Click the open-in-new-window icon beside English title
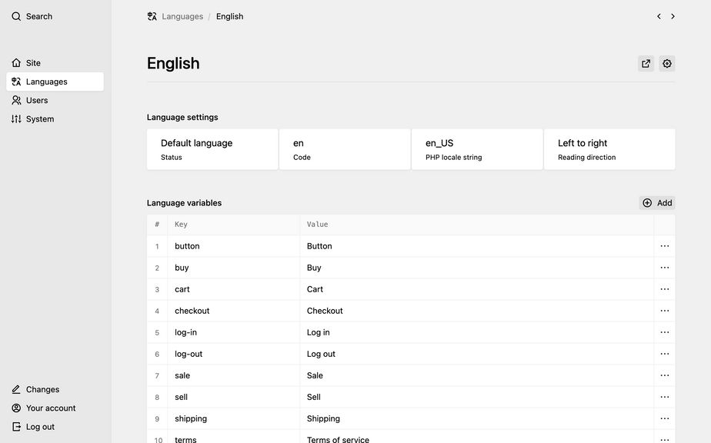Image resolution: width=711 pixels, height=443 pixels. tap(646, 64)
